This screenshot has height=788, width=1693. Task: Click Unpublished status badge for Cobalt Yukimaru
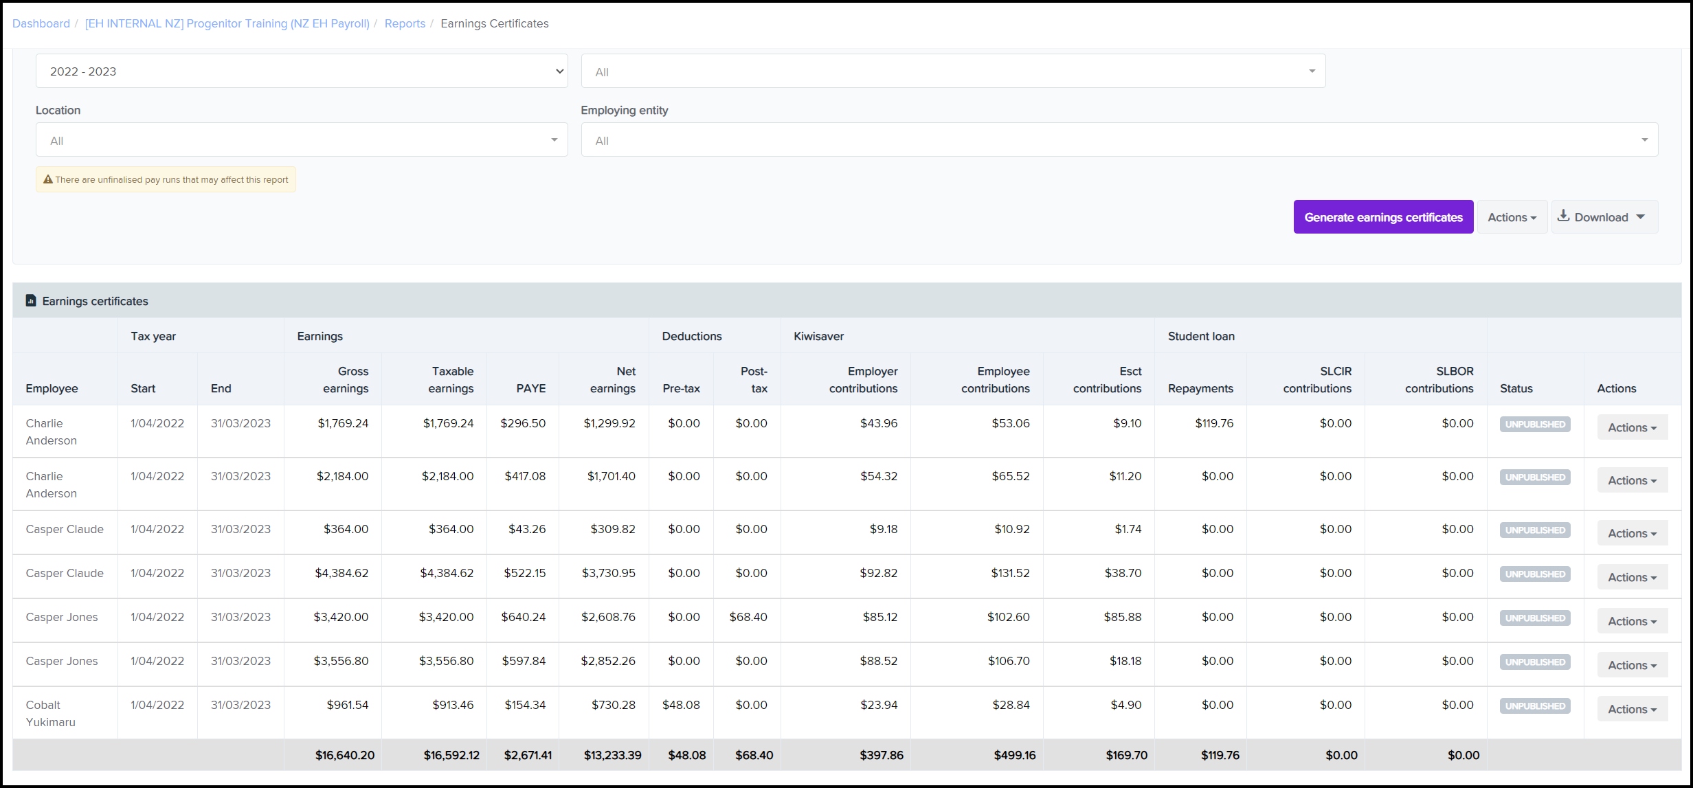tap(1534, 706)
